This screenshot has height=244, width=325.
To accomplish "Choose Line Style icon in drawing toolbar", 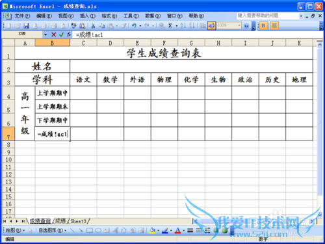I will pos(190,230).
